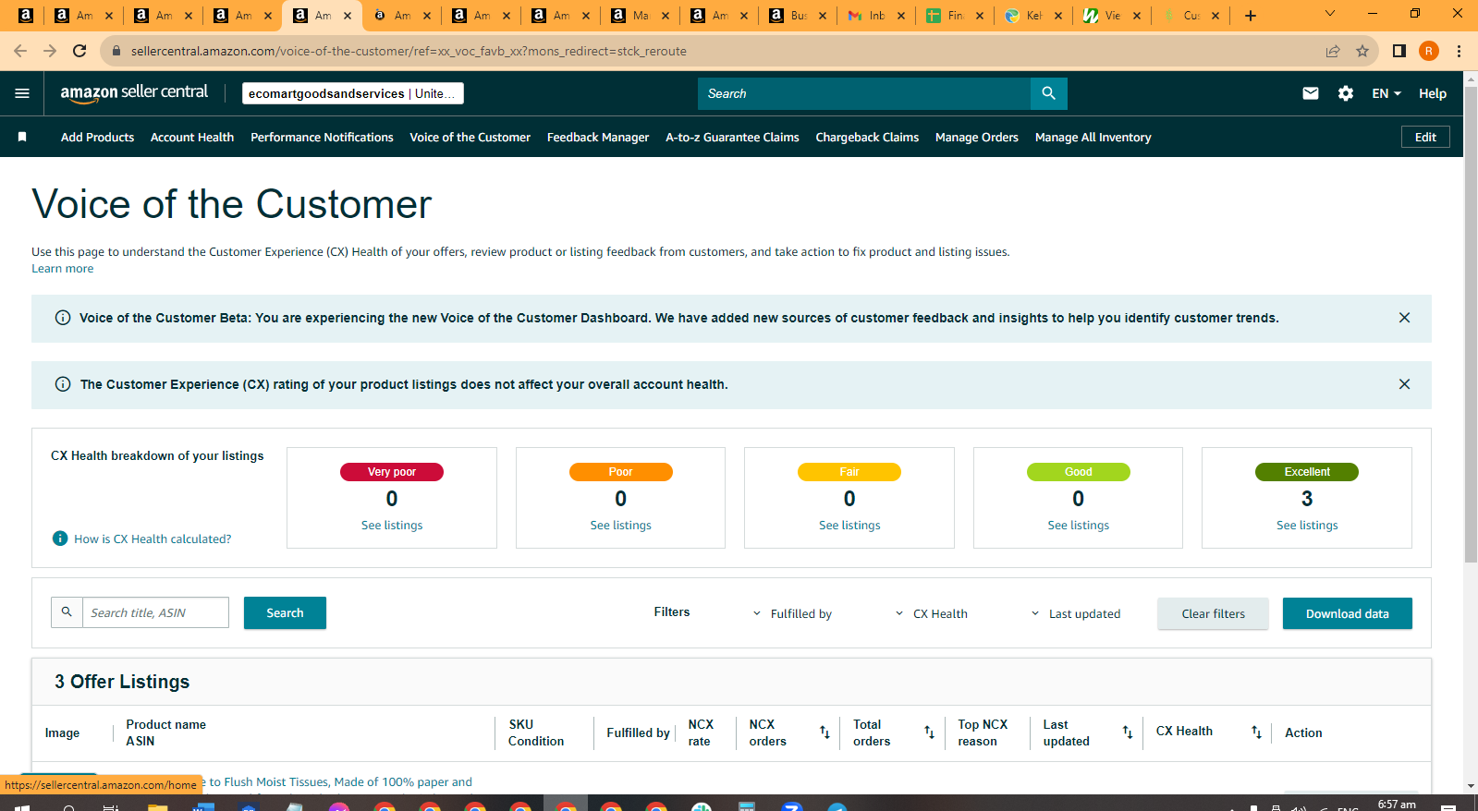Click the header Search input field

[x=864, y=93]
